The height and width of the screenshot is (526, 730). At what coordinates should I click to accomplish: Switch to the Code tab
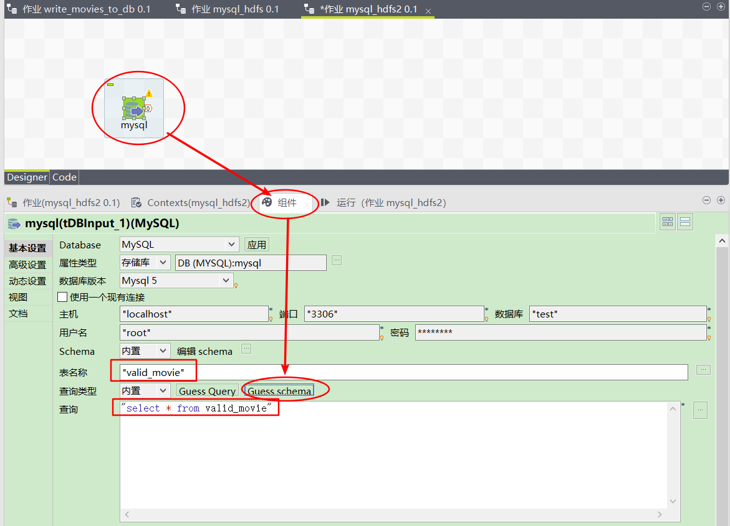tap(64, 177)
